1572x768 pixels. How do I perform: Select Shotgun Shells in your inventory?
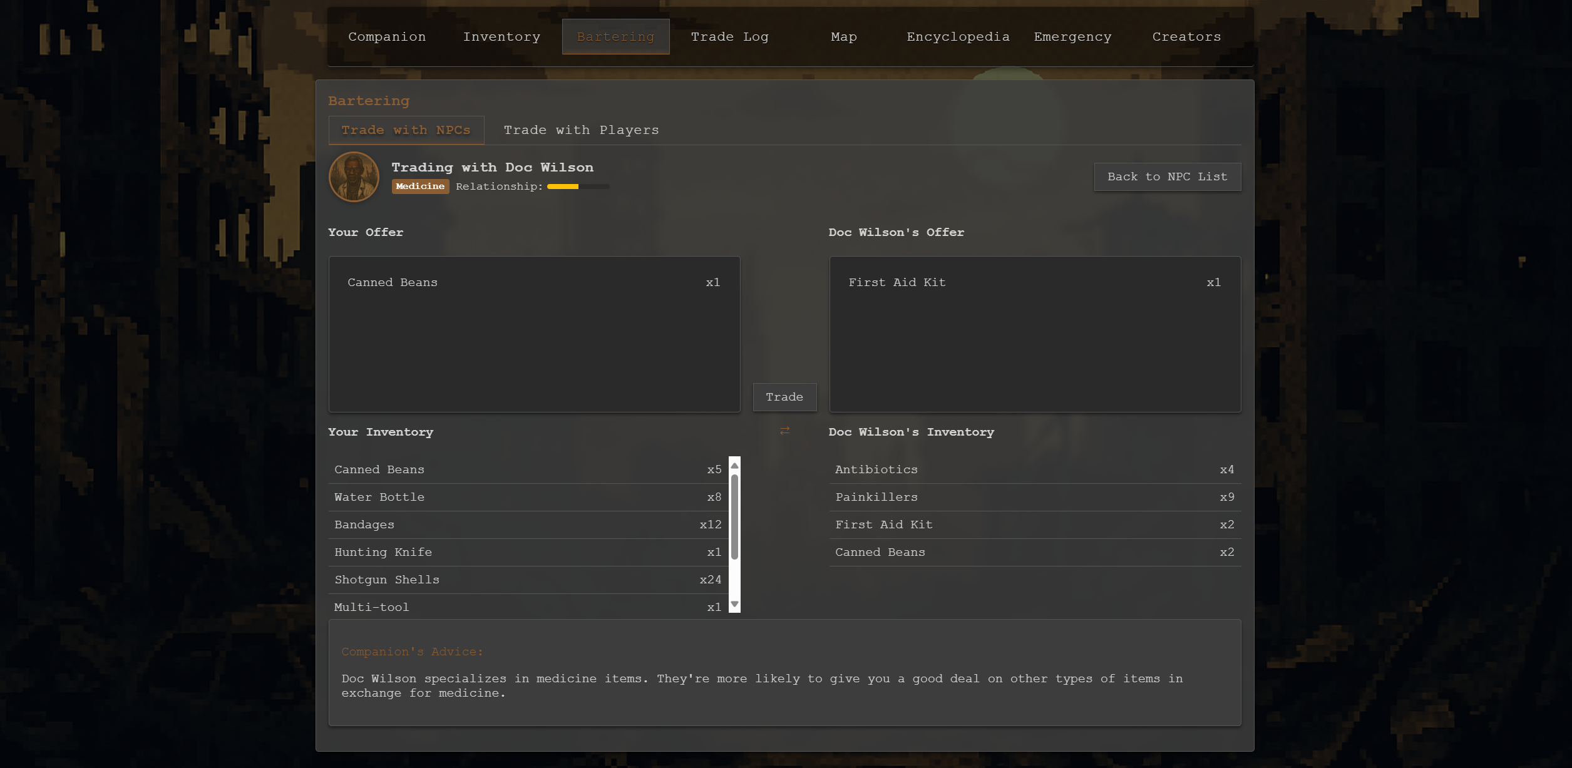coord(528,580)
